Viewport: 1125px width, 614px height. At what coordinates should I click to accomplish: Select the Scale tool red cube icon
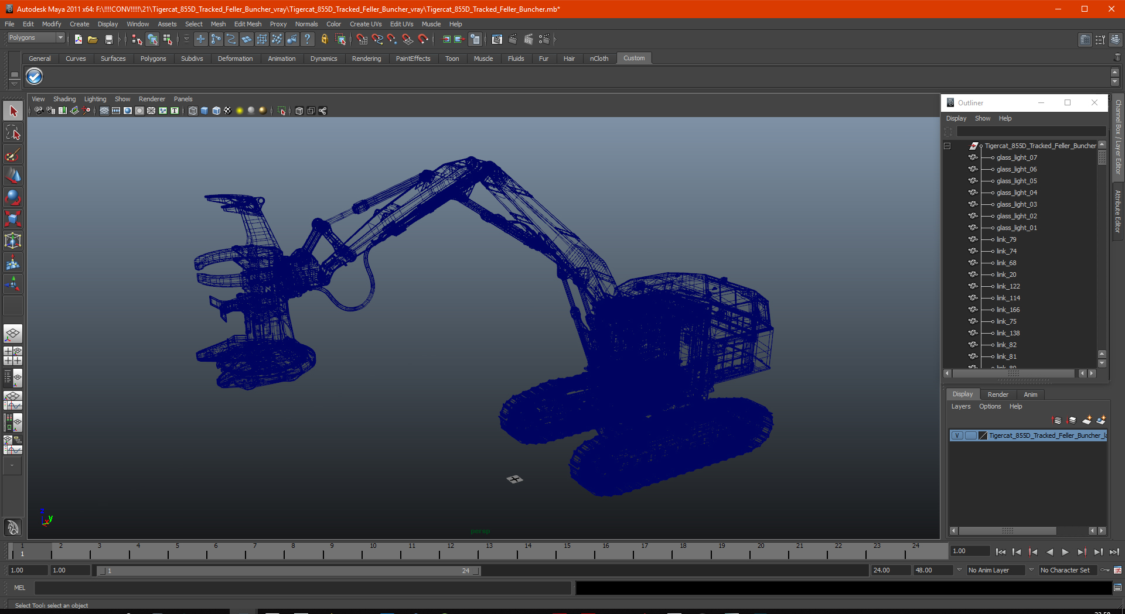click(x=13, y=219)
